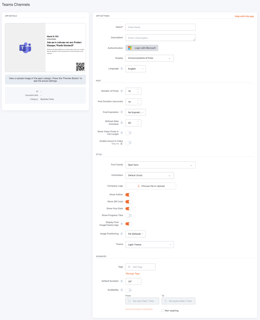The image size is (260, 320).
Task: Click the Manage Tags link
Action: (x=132, y=274)
